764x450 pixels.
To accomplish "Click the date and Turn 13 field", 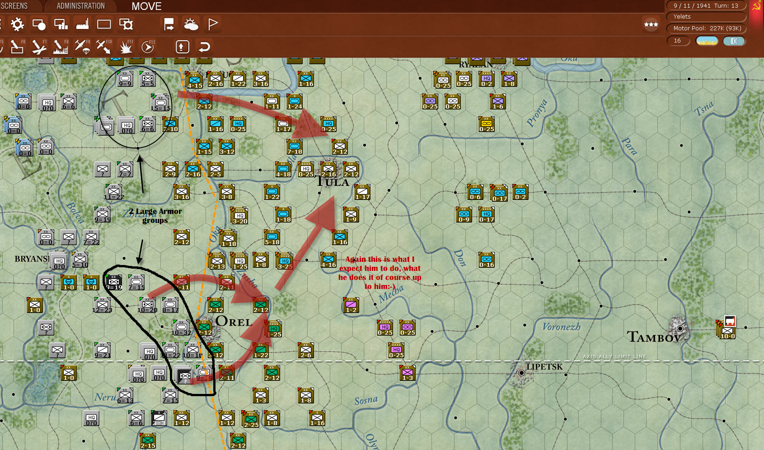I will (706, 5).
